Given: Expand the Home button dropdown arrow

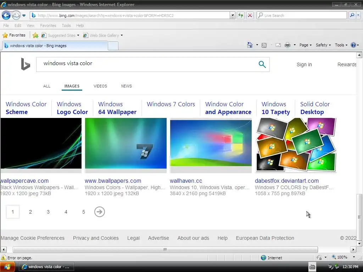Looking at the screenshot, I should coord(257,45).
